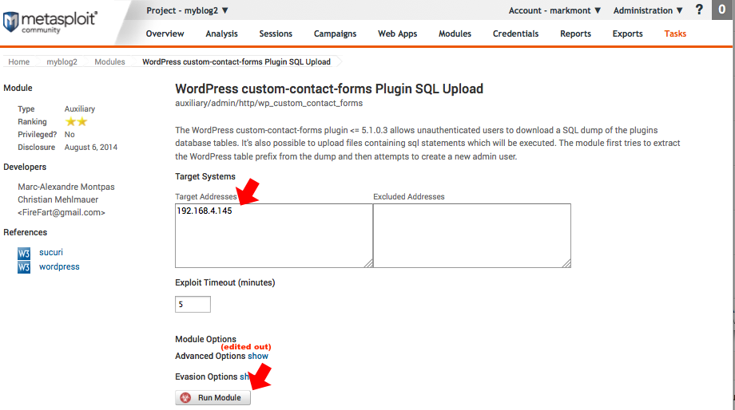The image size is (735, 410).
Task: Click the two-star ranking icon
Action: click(x=76, y=122)
